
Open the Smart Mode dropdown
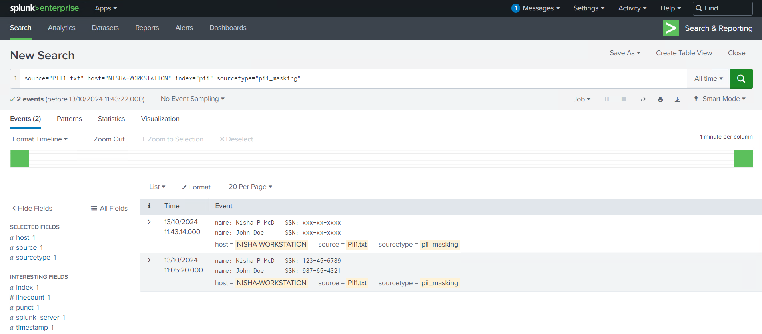(720, 99)
